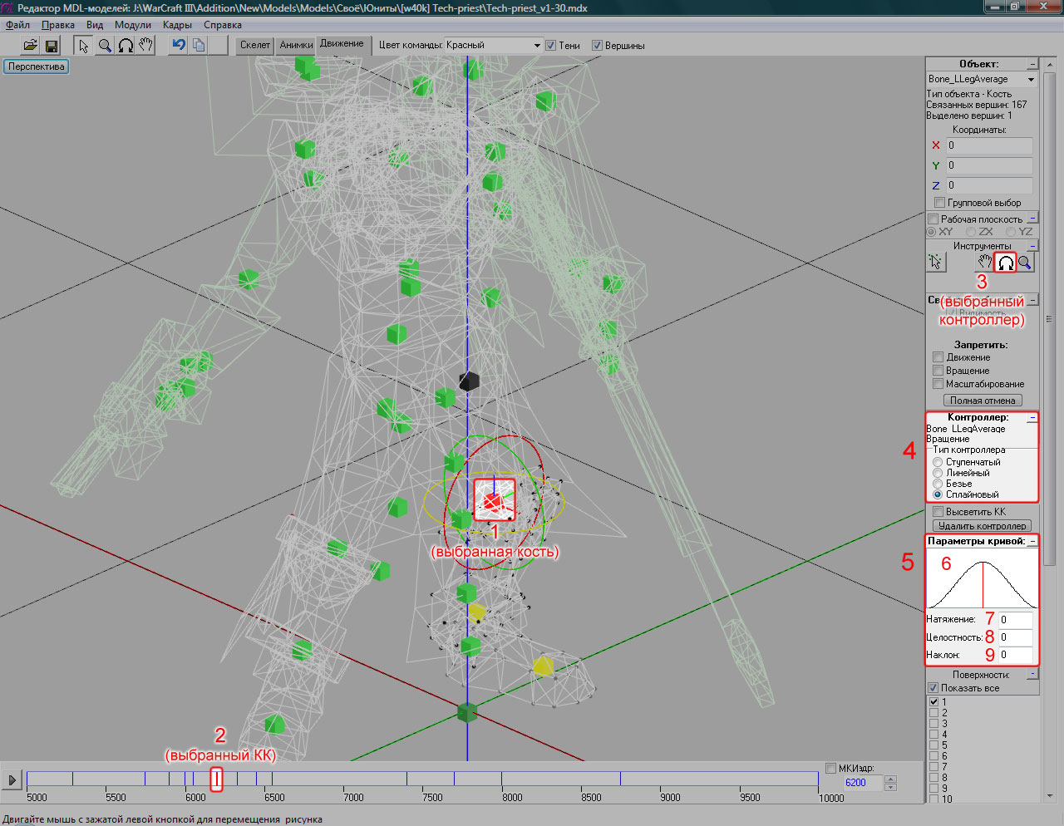This screenshot has height=826, width=1064.
Task: Open the Вид menu
Action: pos(95,25)
